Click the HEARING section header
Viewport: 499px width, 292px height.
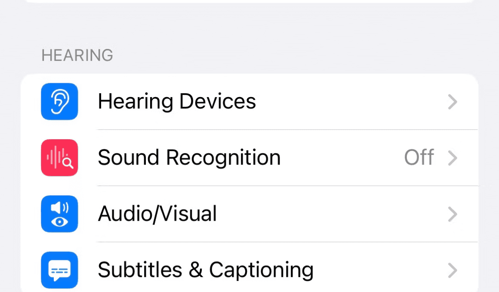77,55
